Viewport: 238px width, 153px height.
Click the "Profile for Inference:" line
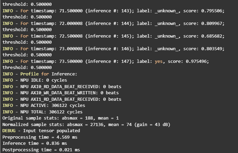tap(49, 74)
